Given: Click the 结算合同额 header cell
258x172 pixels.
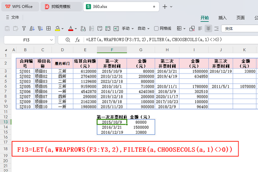Looking at the screenshot, I should 85,63.
